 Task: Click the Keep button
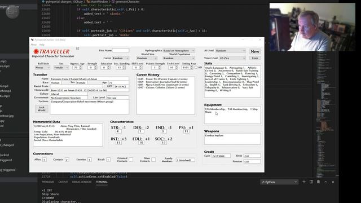point(255,58)
